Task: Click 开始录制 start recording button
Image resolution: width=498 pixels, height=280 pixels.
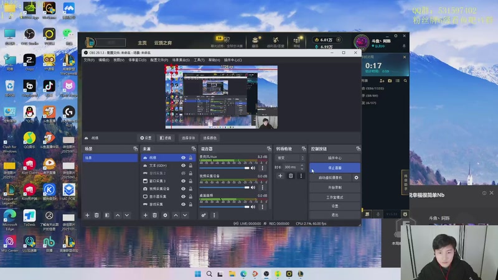Action: 335,188
